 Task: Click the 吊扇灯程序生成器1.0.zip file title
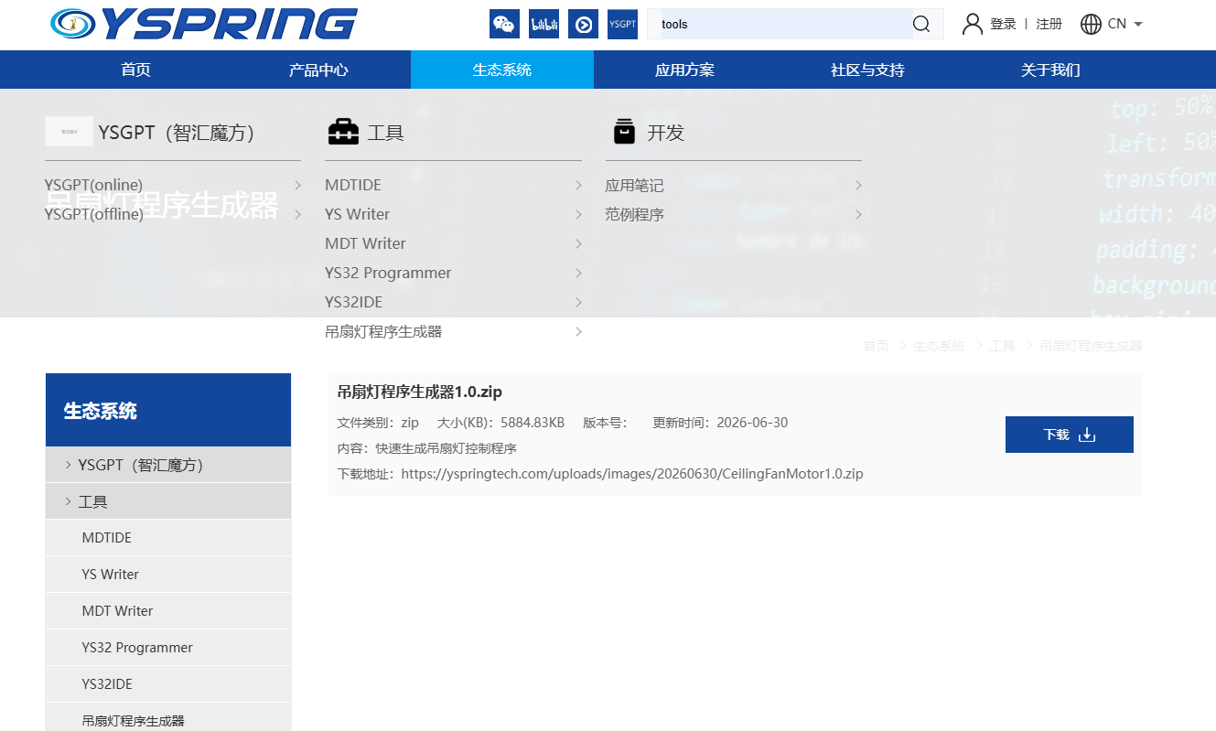click(420, 392)
